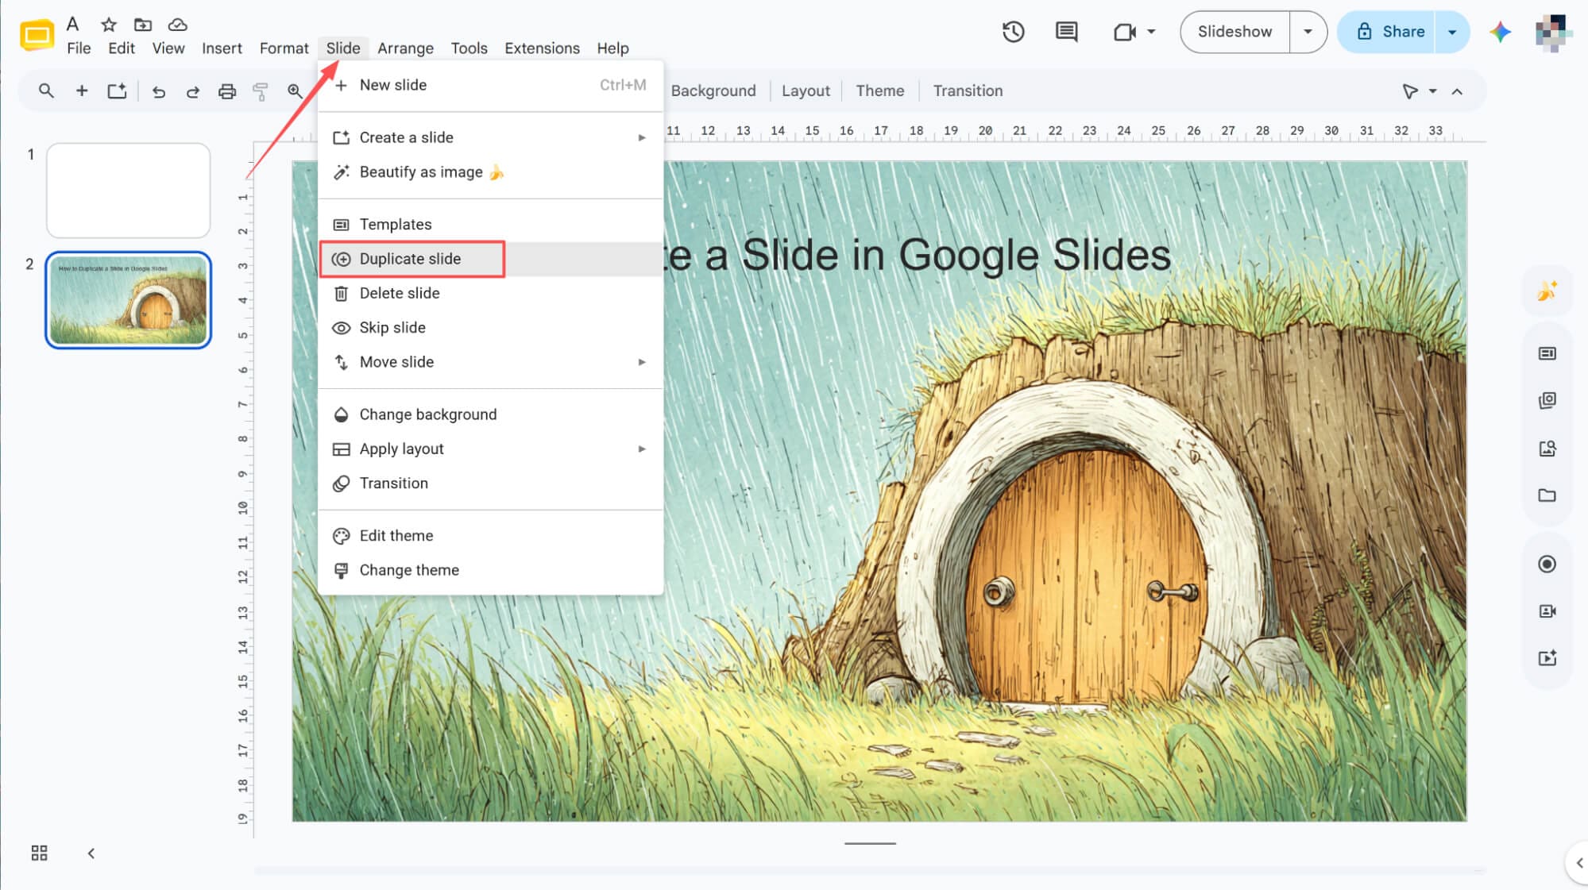Click the record icon in right sidebar
Viewport: 1588px width, 890px height.
pyautogui.click(x=1547, y=564)
